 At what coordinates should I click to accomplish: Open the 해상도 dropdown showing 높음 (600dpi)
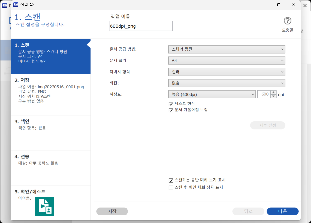coord(212,94)
